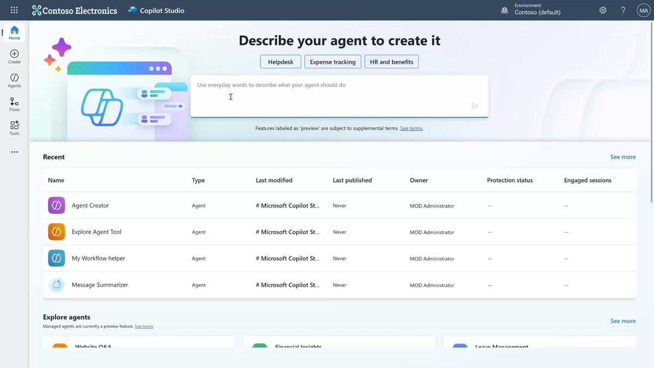Open See terms link under Explore agents
Viewport: 654px width, 368px height.
click(144, 326)
